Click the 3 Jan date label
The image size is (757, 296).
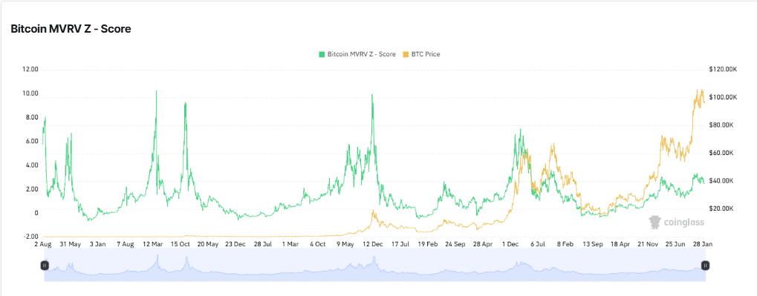click(98, 244)
